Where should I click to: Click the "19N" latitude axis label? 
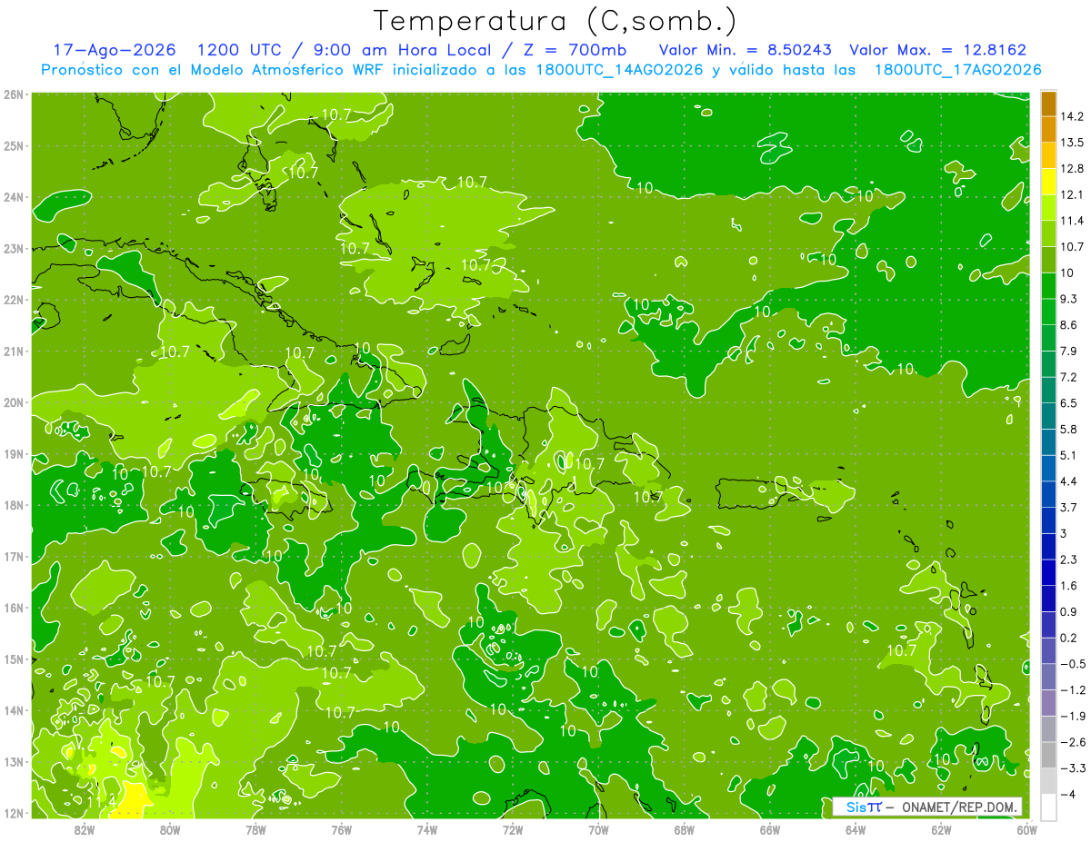(14, 454)
